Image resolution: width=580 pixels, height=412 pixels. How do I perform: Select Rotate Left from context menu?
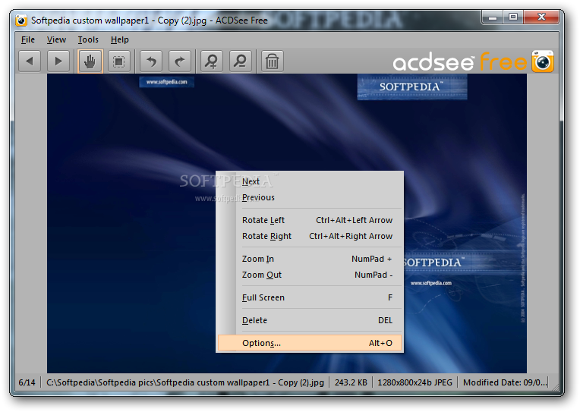point(310,220)
